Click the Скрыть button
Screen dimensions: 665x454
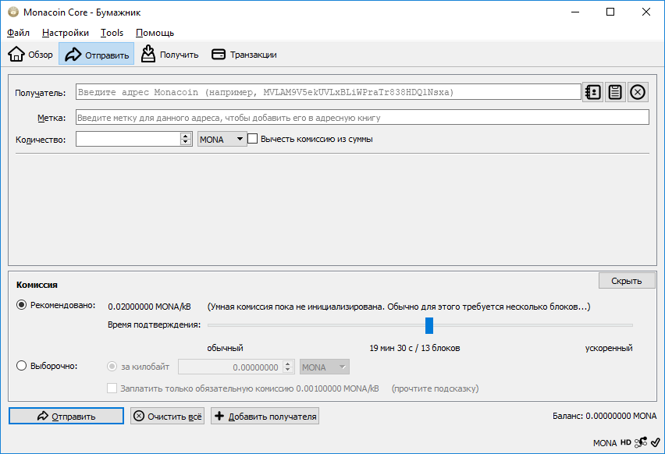tap(627, 281)
